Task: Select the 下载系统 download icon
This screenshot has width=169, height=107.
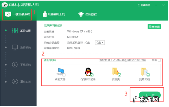Action: tap(15, 65)
